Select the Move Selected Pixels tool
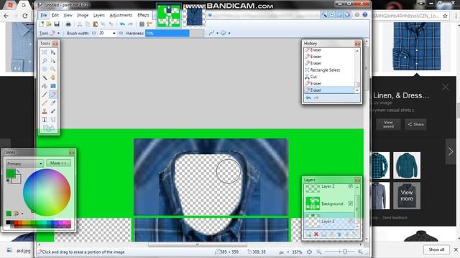The height and width of the screenshot is (258, 460). (53, 52)
